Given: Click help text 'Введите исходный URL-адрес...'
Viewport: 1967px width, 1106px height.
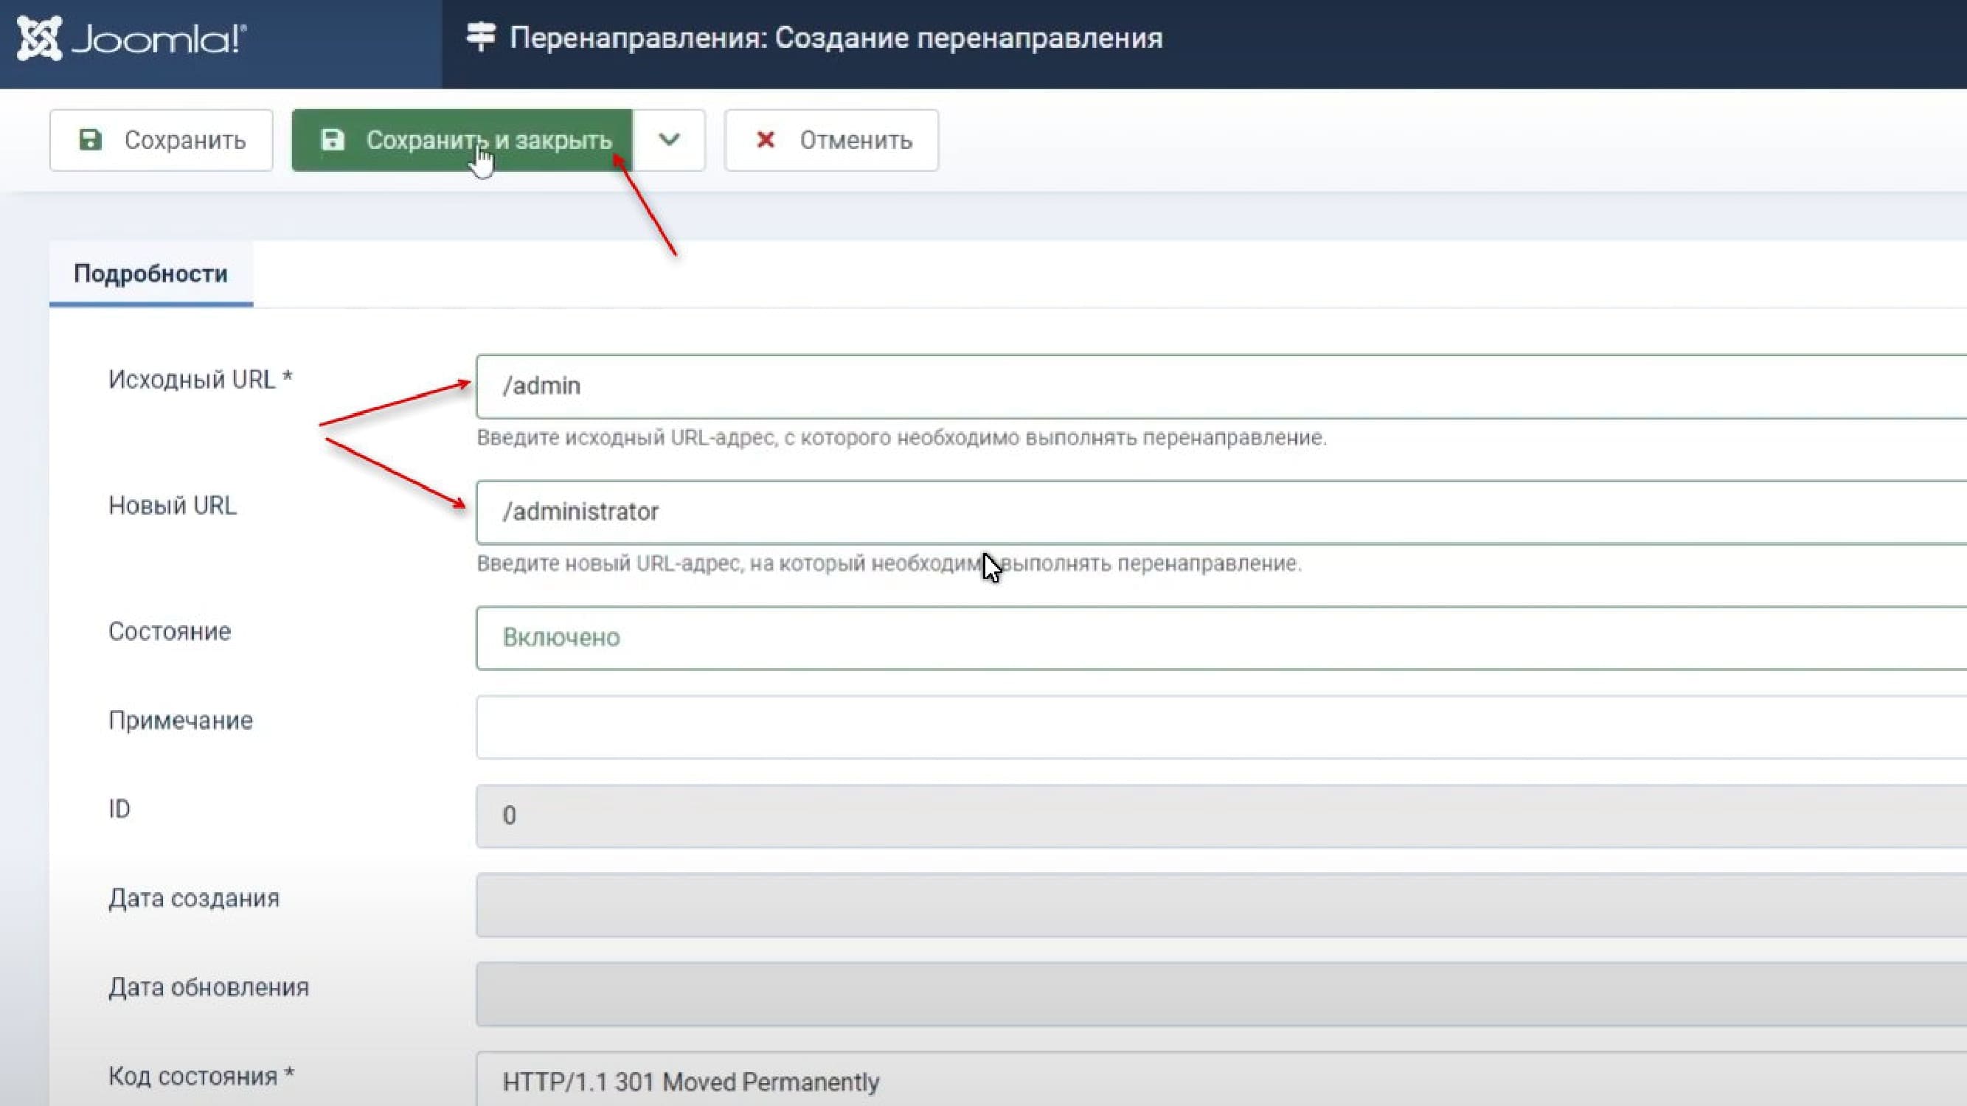Looking at the screenshot, I should click(x=902, y=438).
